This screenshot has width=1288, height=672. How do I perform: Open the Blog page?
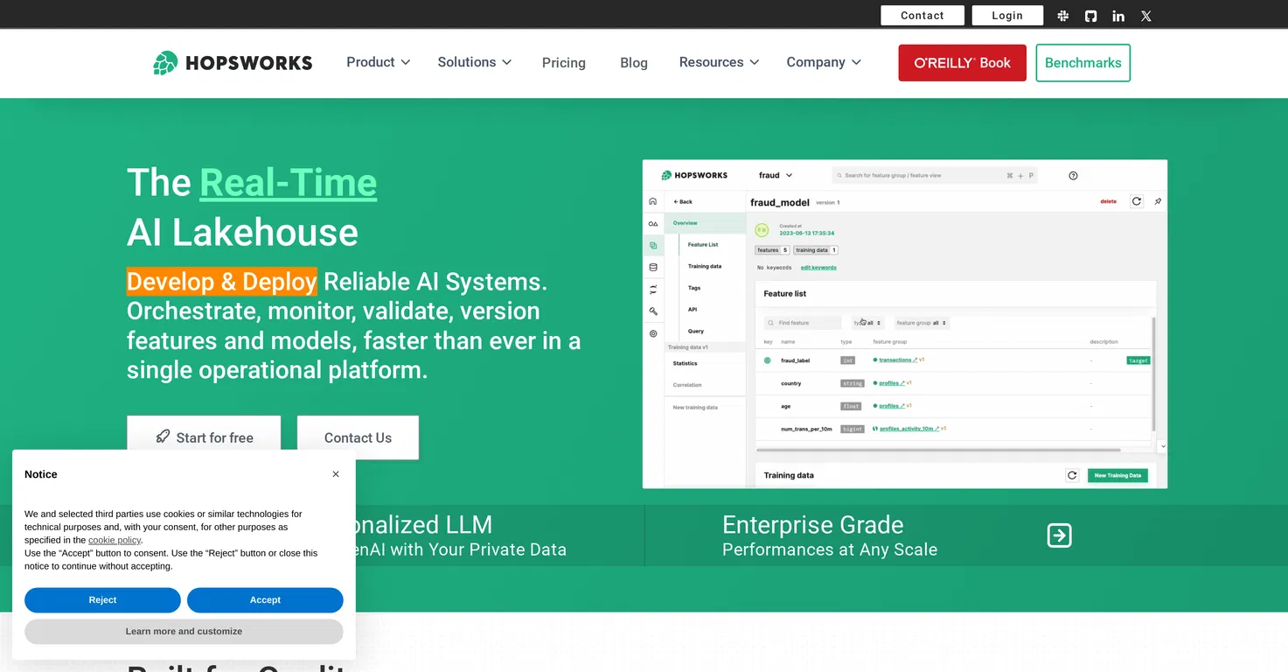point(634,63)
